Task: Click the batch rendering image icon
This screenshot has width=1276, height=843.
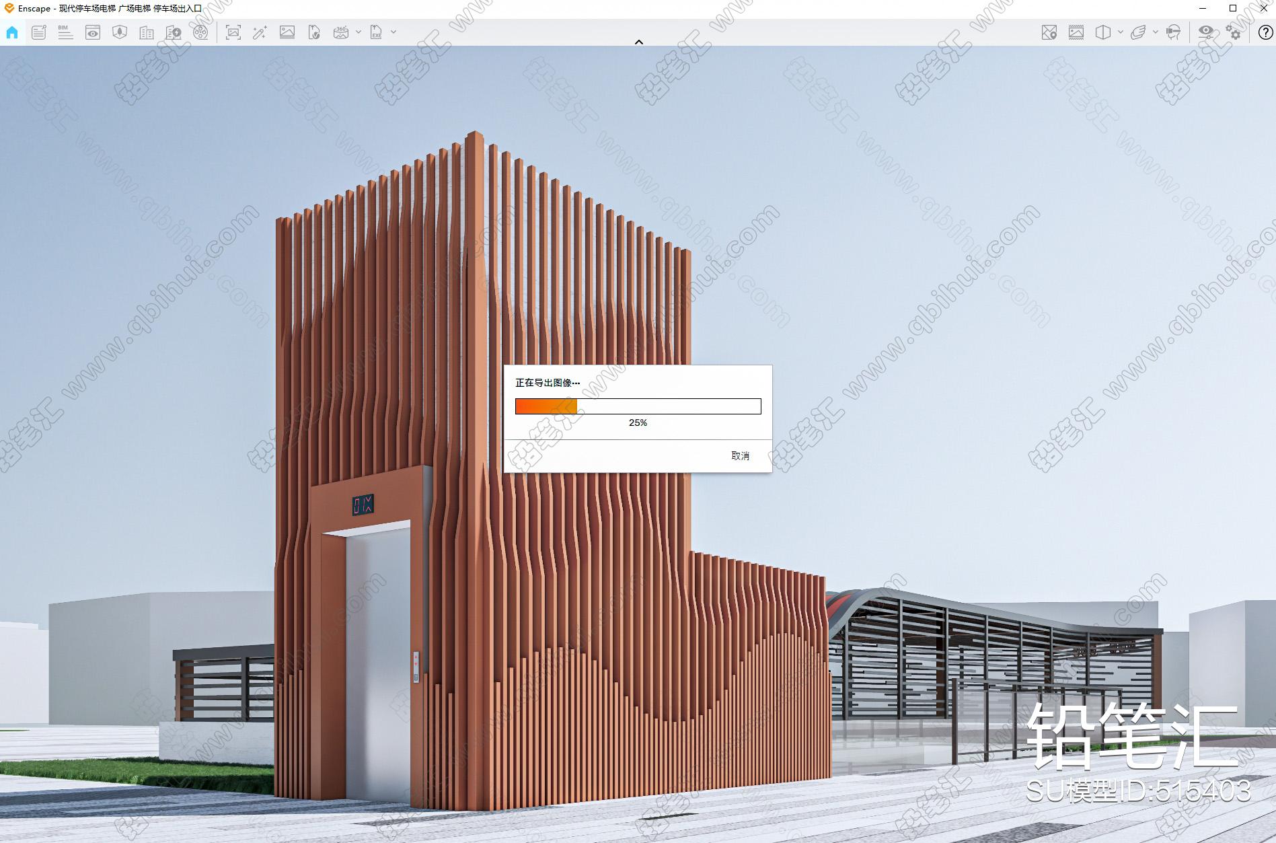Action: coord(287,32)
